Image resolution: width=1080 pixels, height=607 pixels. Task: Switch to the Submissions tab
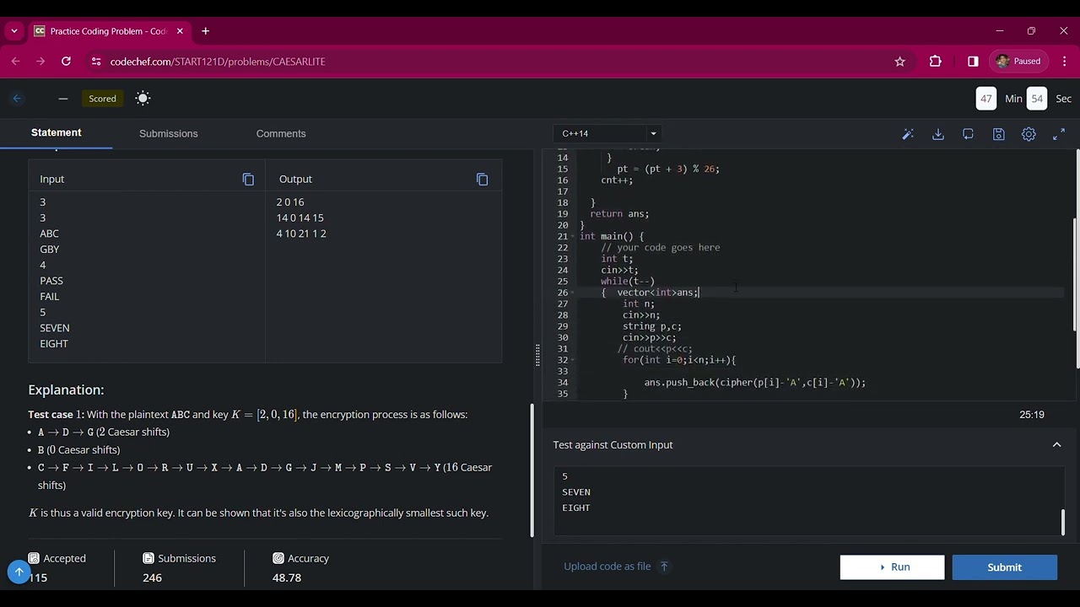tap(168, 133)
